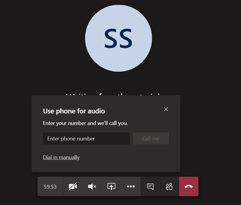Show the participants panel
The height and width of the screenshot is (205, 241).
(169, 187)
